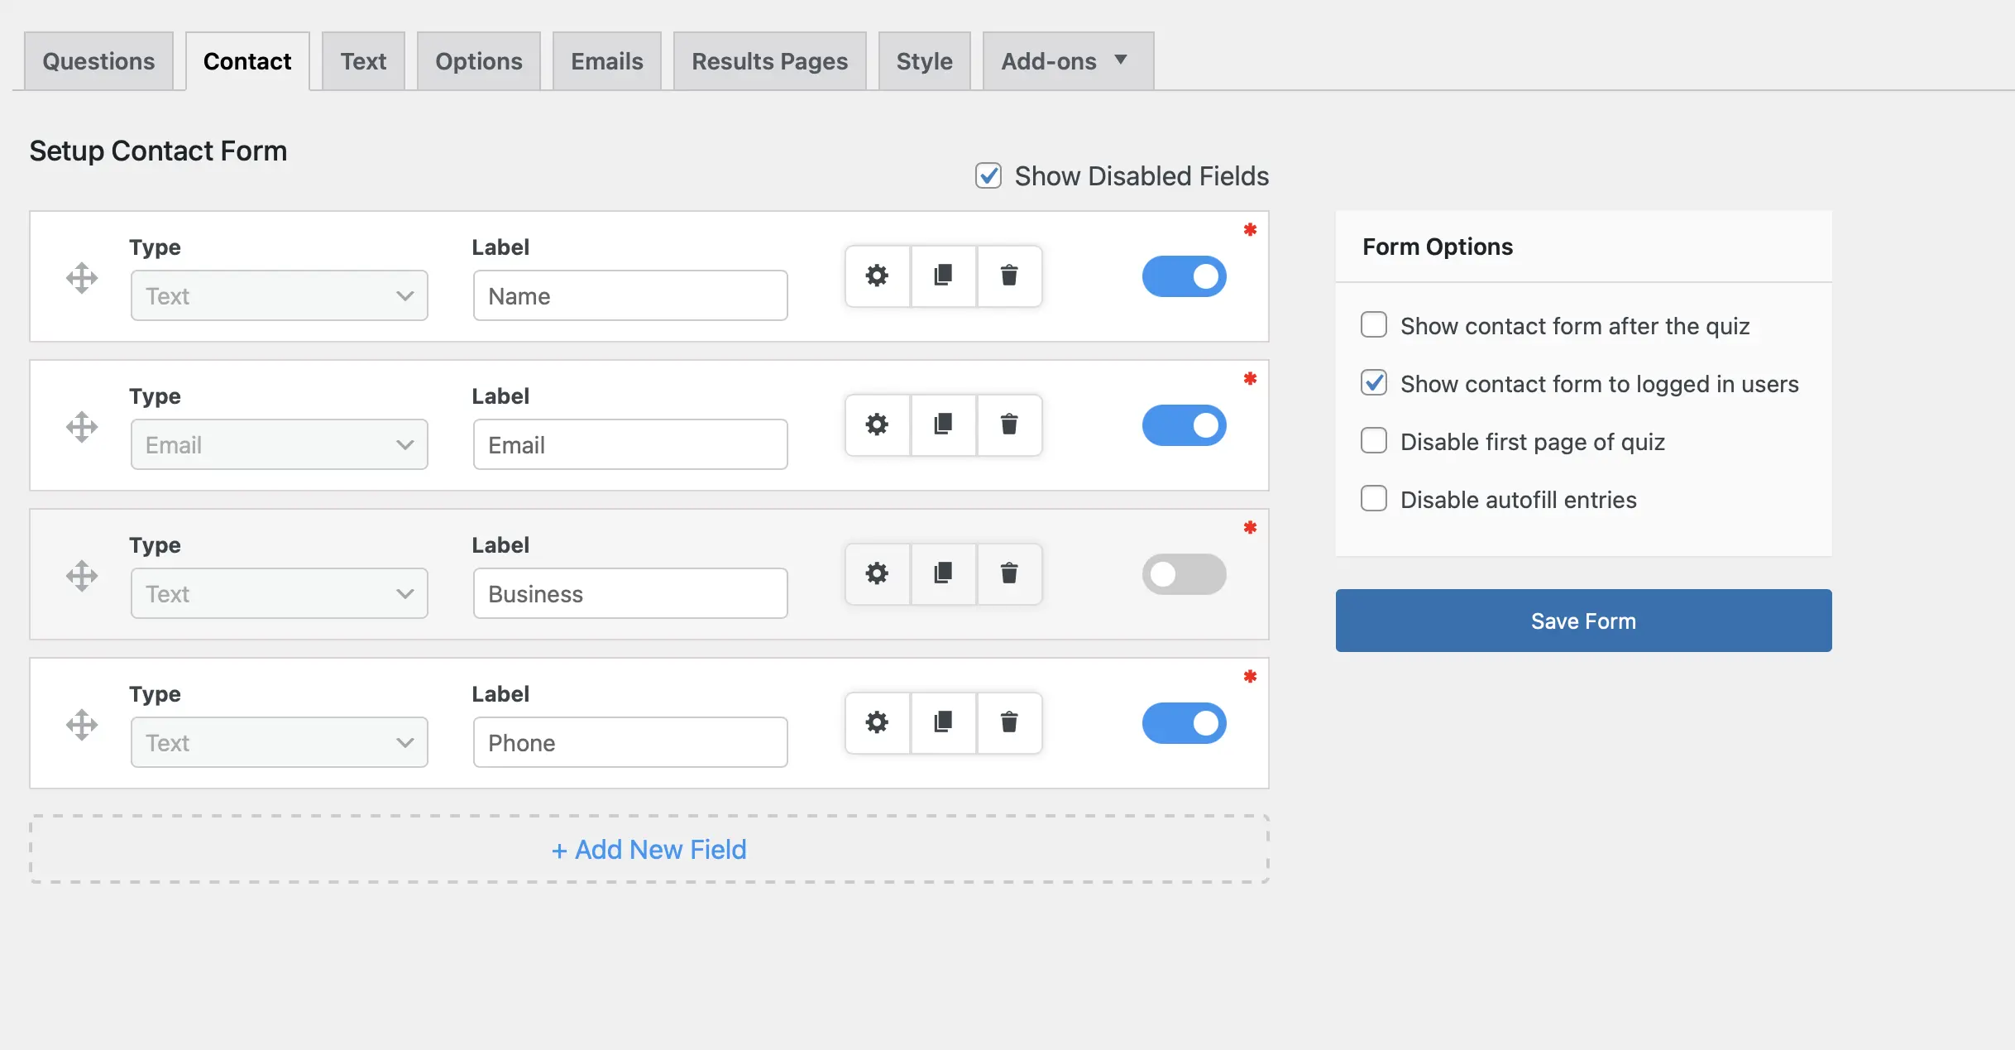2015x1050 pixels.
Task: Switch to the Emails tab
Action: 606,60
